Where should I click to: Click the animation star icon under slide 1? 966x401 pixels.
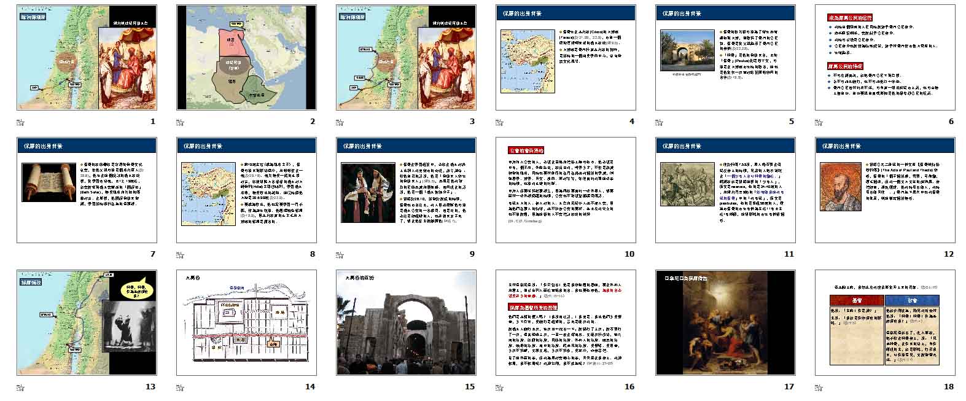coord(20,122)
